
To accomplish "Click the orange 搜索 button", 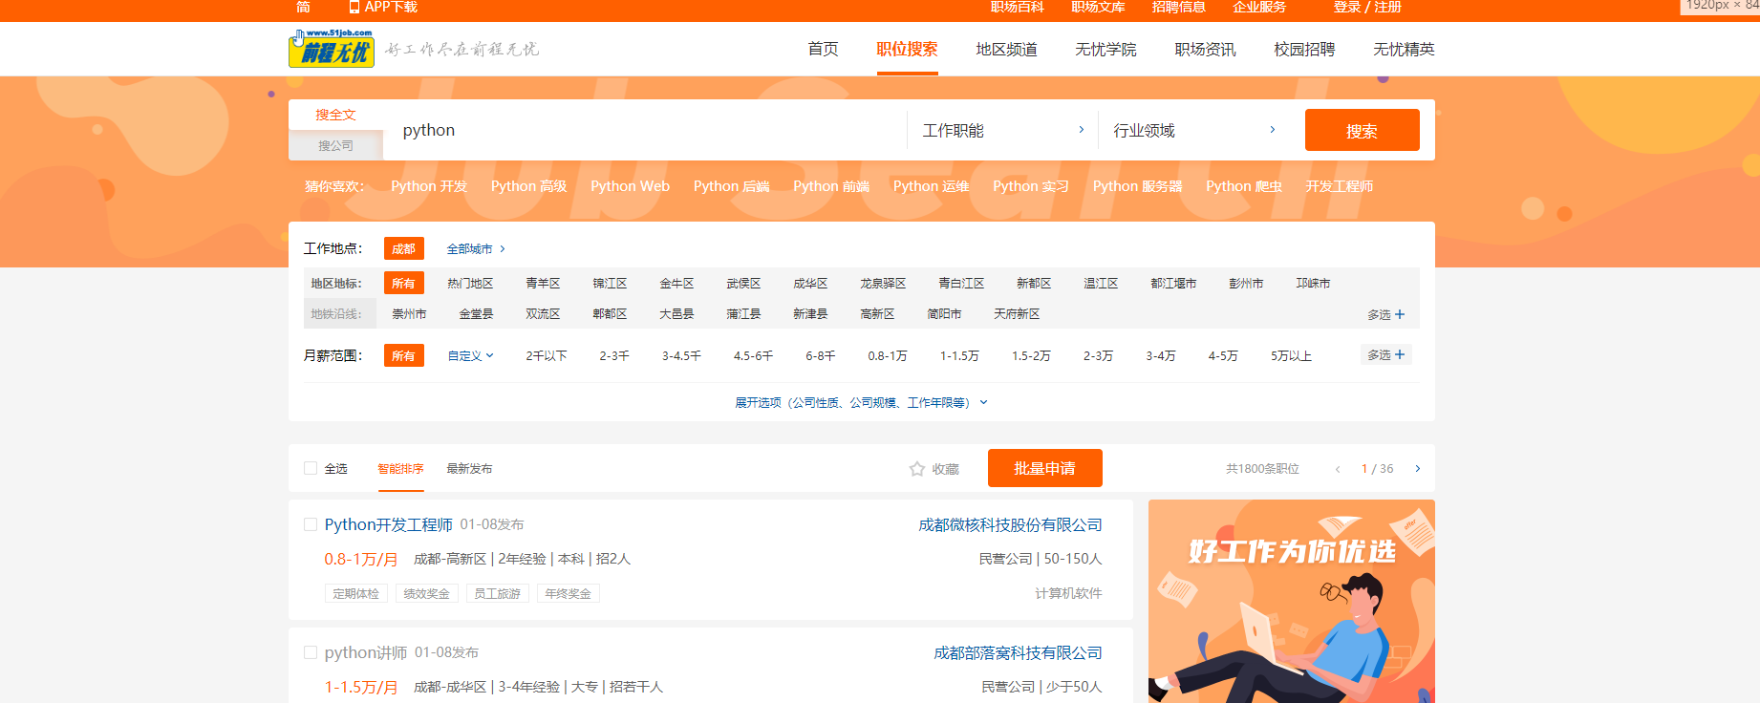I will pos(1363,130).
